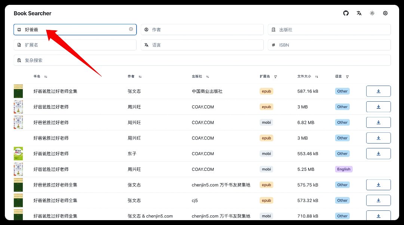Focus the 出版社 search field
The image size is (404, 225).
tap(333, 30)
